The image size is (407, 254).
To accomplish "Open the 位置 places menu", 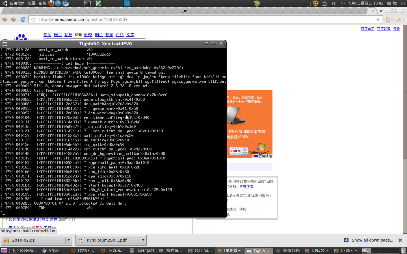I will pos(32,3).
